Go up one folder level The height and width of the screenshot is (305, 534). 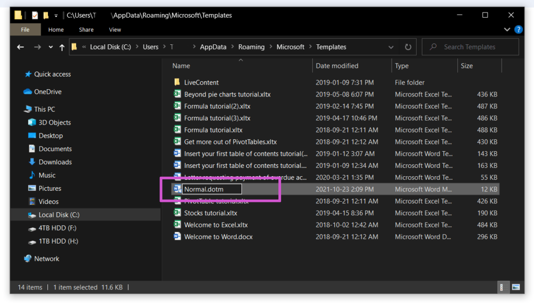(x=62, y=47)
